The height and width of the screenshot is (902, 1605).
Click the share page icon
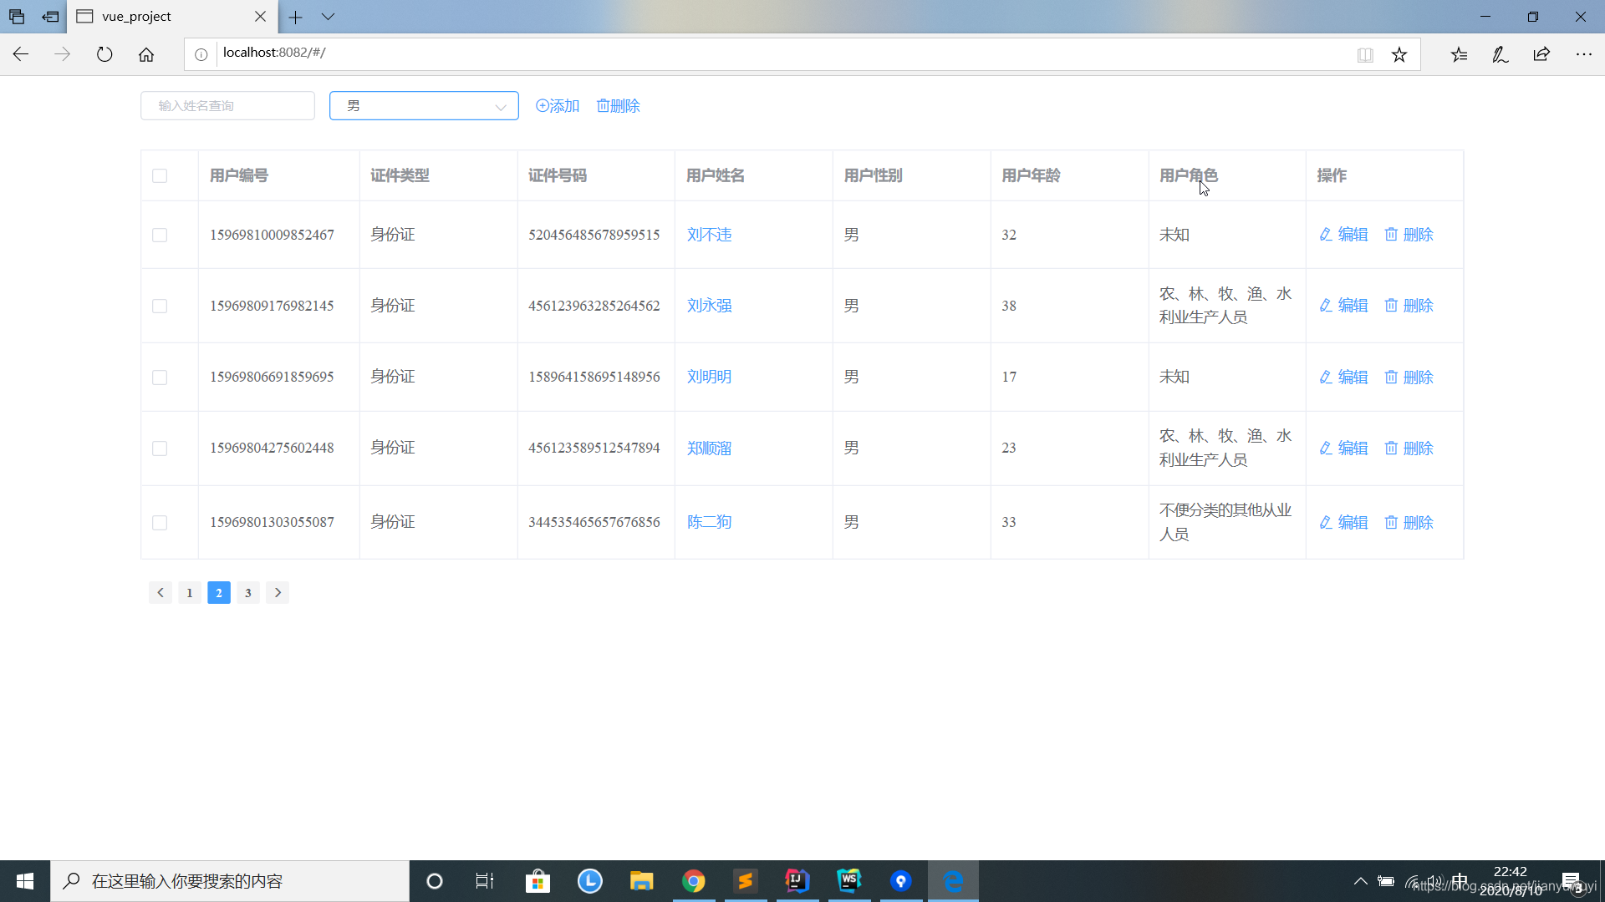point(1541,54)
